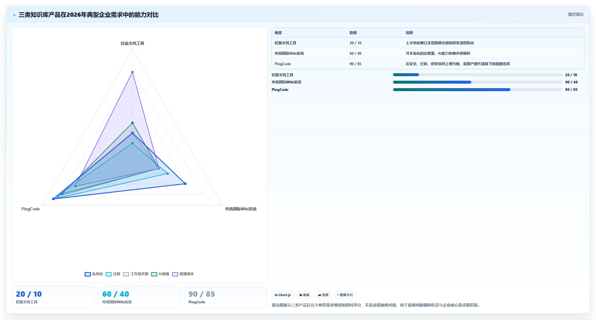Click the 传统国际Wiki系统 progress bar
The width and height of the screenshot is (596, 320).
tap(478, 82)
